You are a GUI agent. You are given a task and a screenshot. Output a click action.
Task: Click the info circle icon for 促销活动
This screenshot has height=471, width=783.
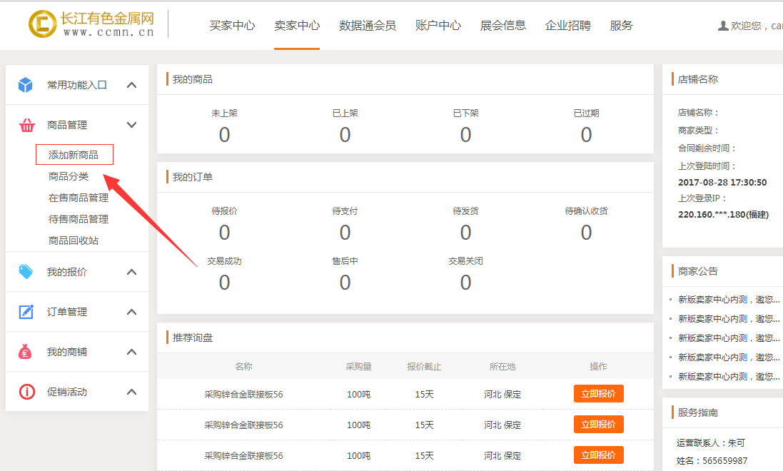[26, 392]
